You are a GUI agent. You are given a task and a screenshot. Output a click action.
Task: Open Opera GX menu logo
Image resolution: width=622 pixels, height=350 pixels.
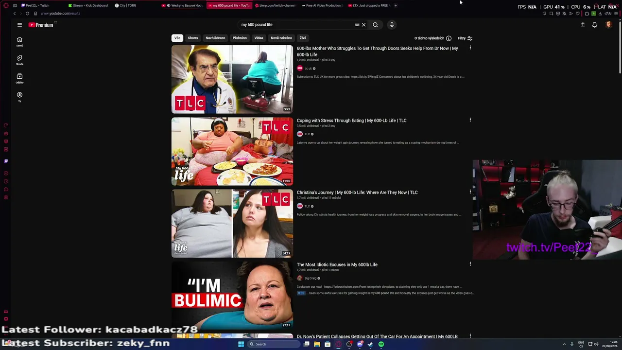[6, 5]
